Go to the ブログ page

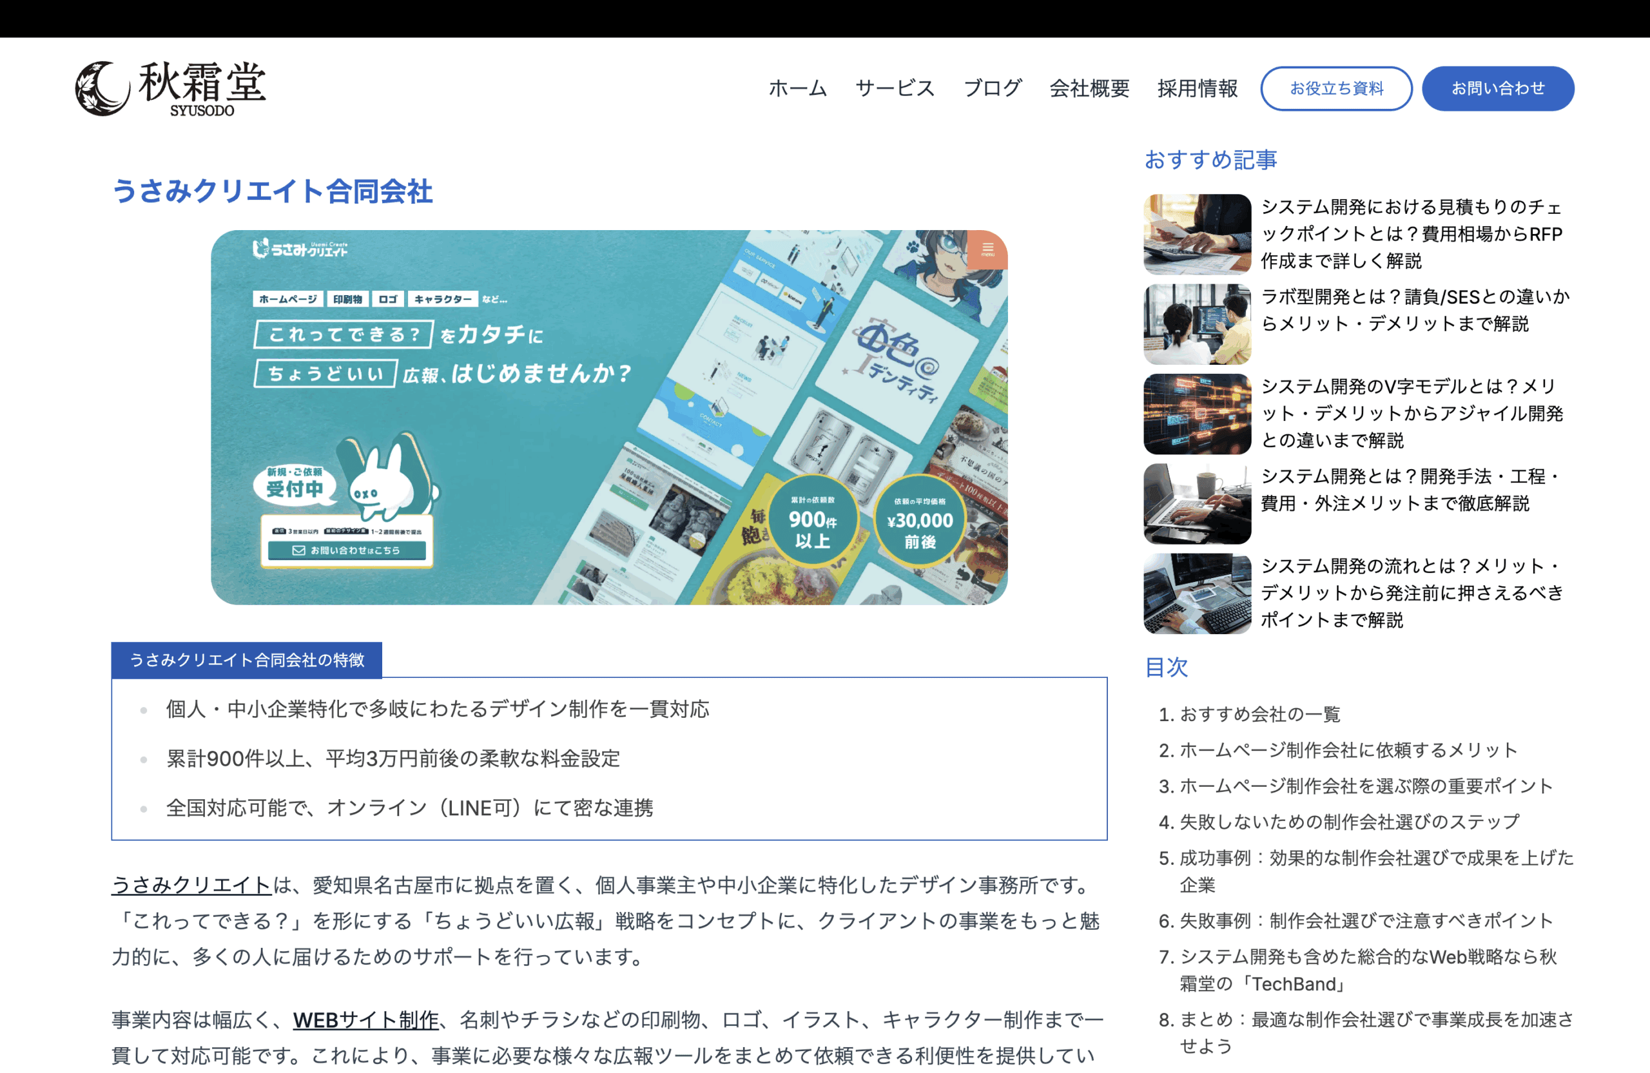click(992, 88)
